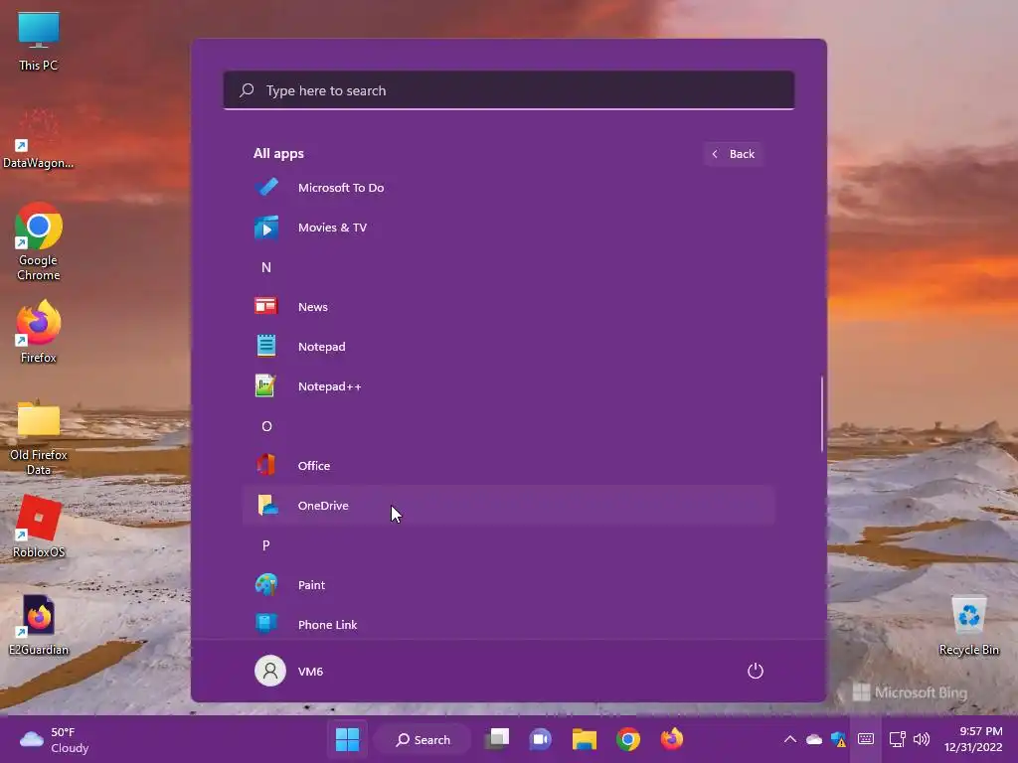Screen dimensions: 1018x763
Task: Open network settings tray icon
Action: 898,739
